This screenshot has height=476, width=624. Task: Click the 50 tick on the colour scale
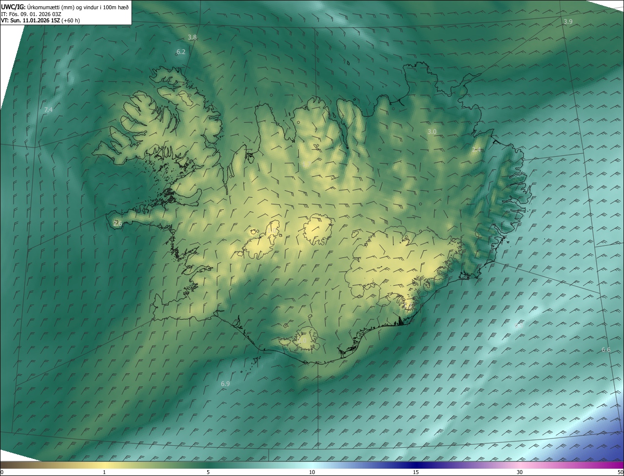tap(620, 473)
